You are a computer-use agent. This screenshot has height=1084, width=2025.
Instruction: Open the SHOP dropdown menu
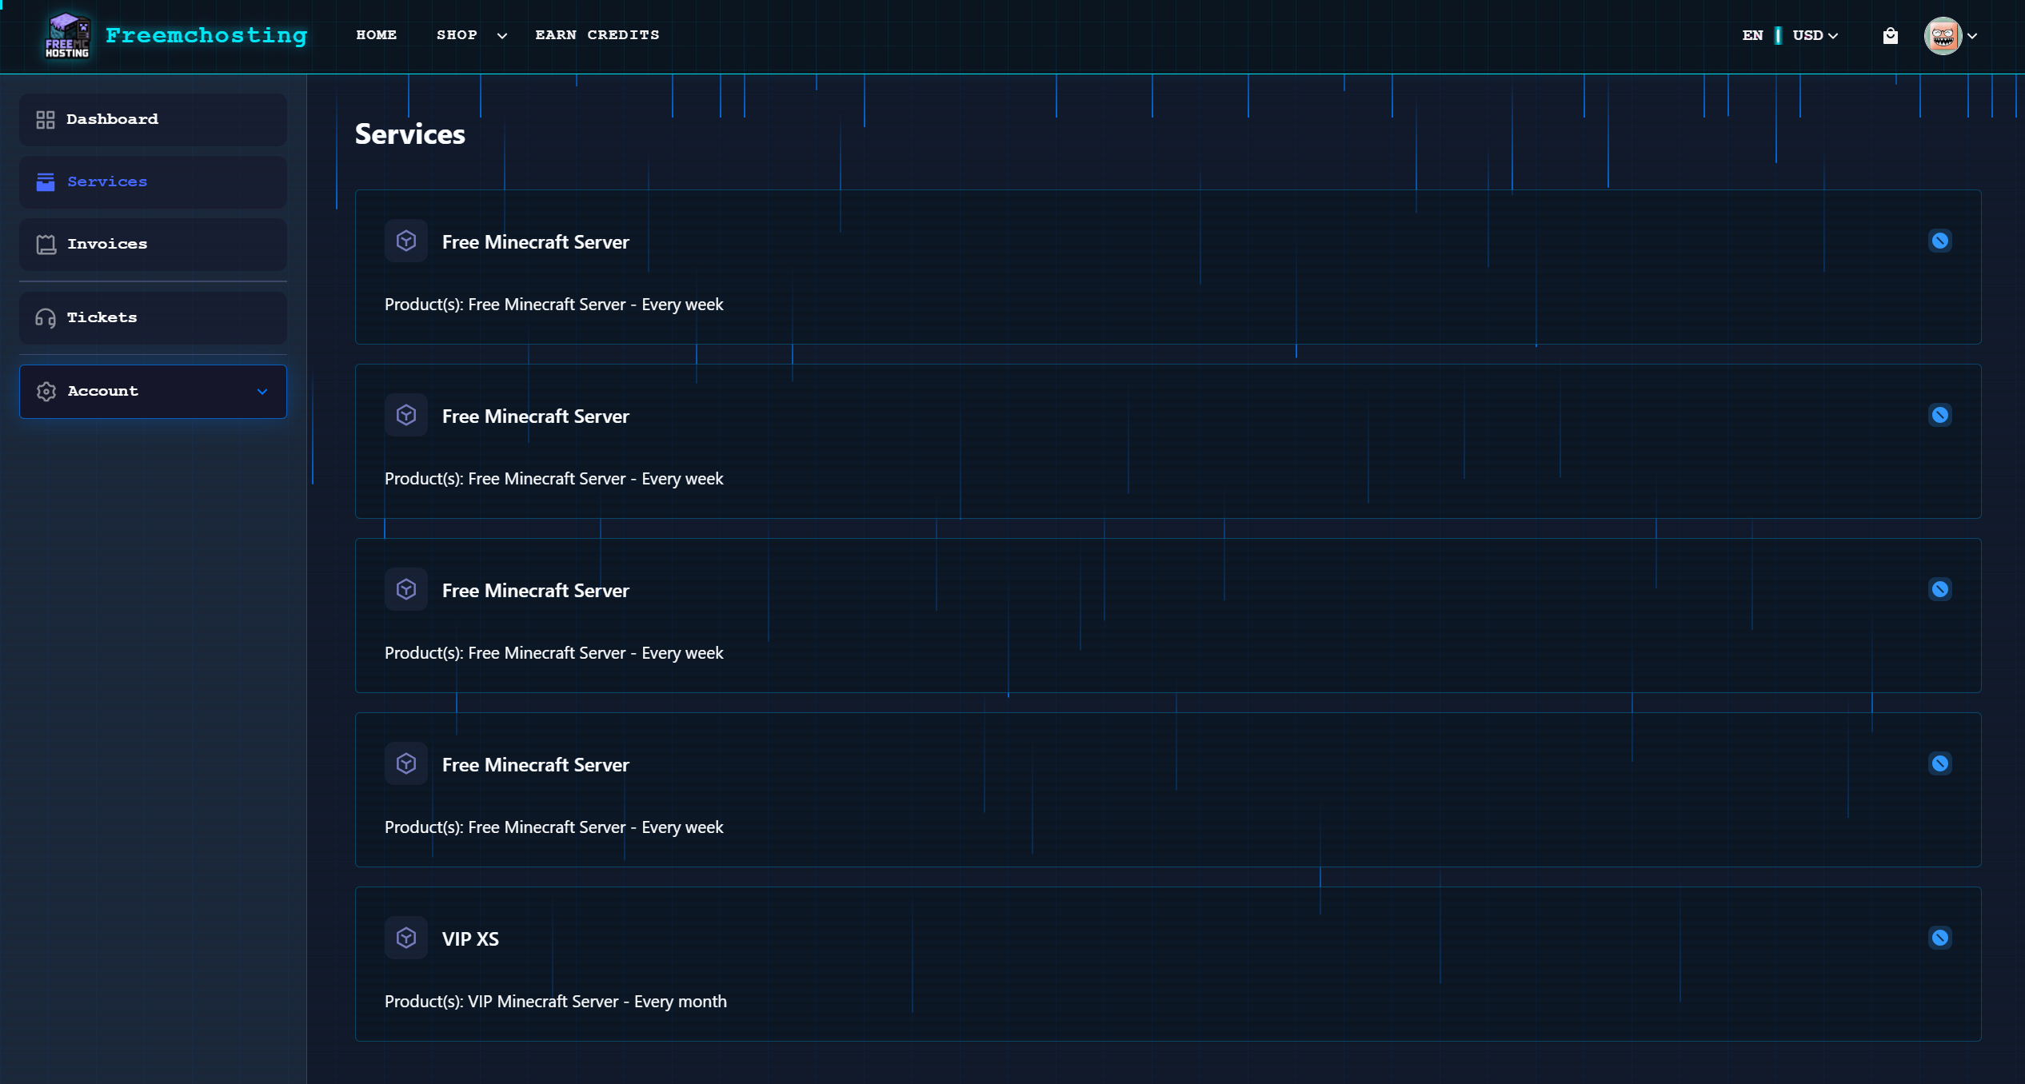[x=471, y=35]
